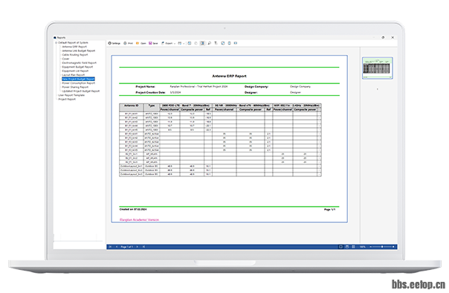Click the toolbar icon right of the magnifier
The image size is (449, 293).
216,43
